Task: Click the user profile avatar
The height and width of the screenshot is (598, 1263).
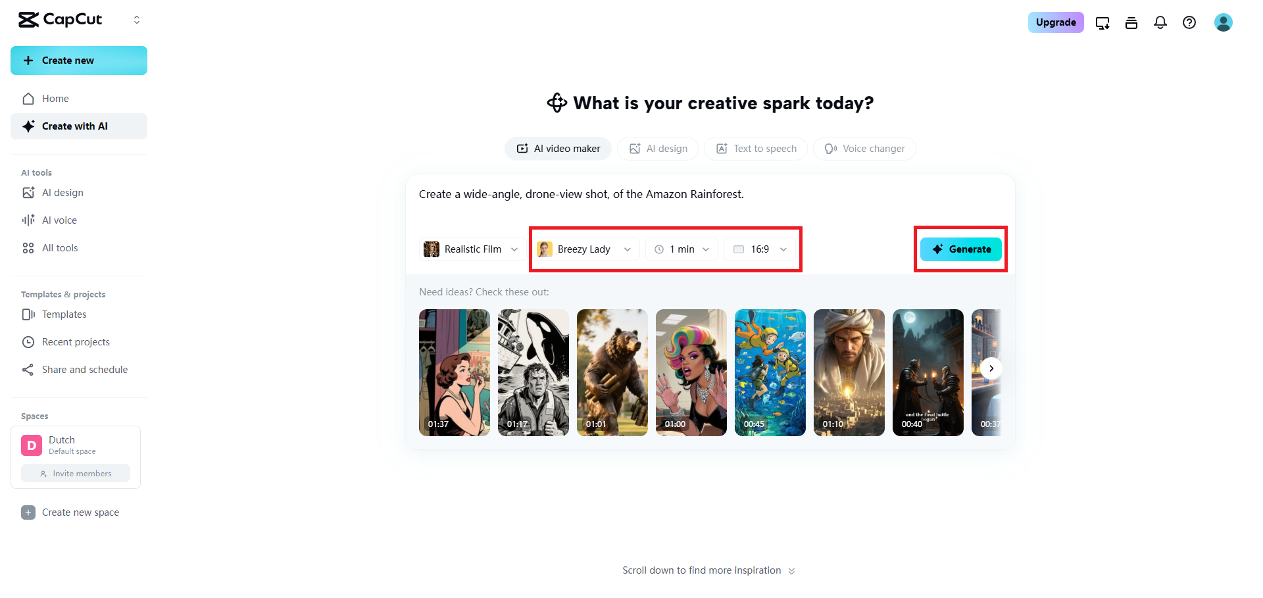Action: (x=1223, y=22)
